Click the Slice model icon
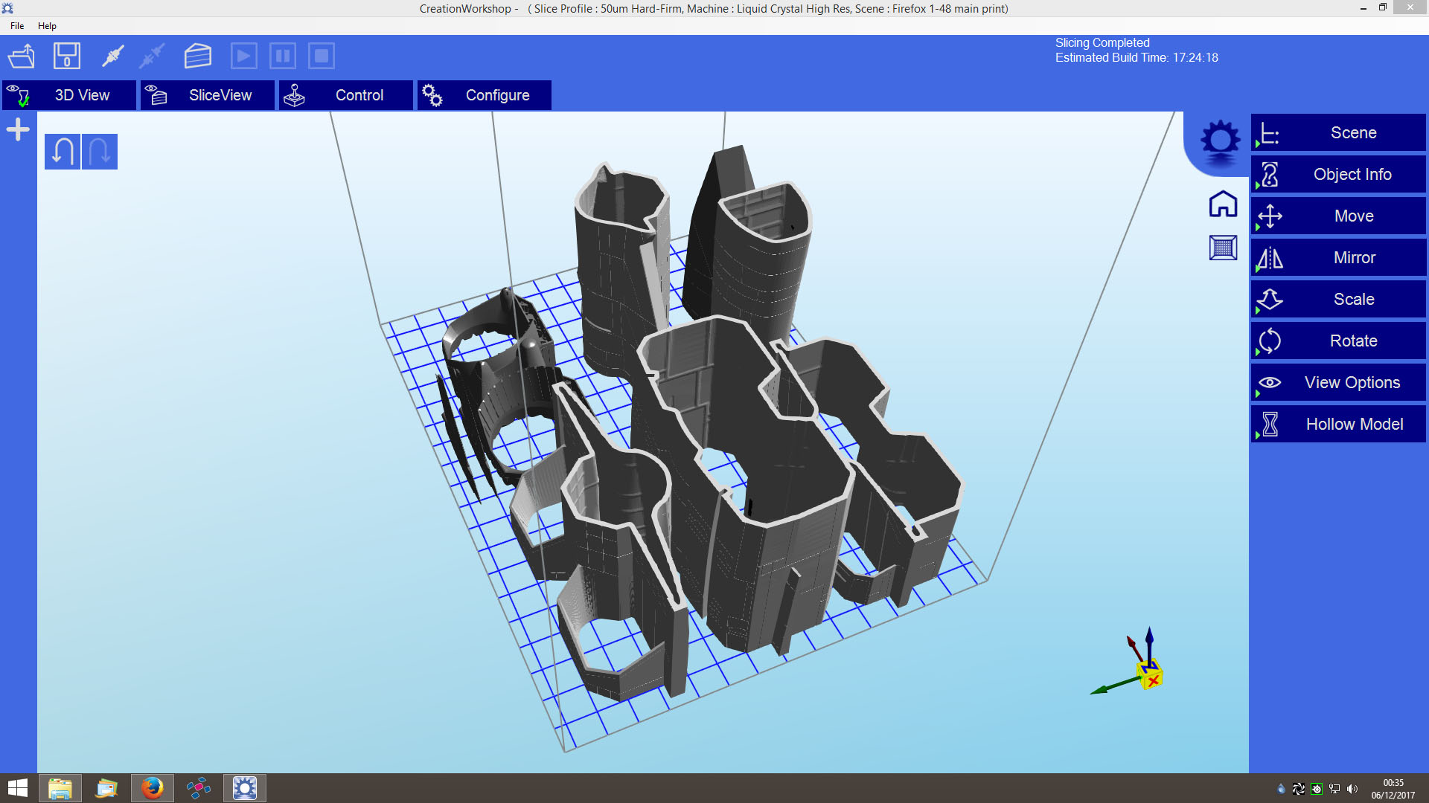1429x803 pixels. coord(198,56)
